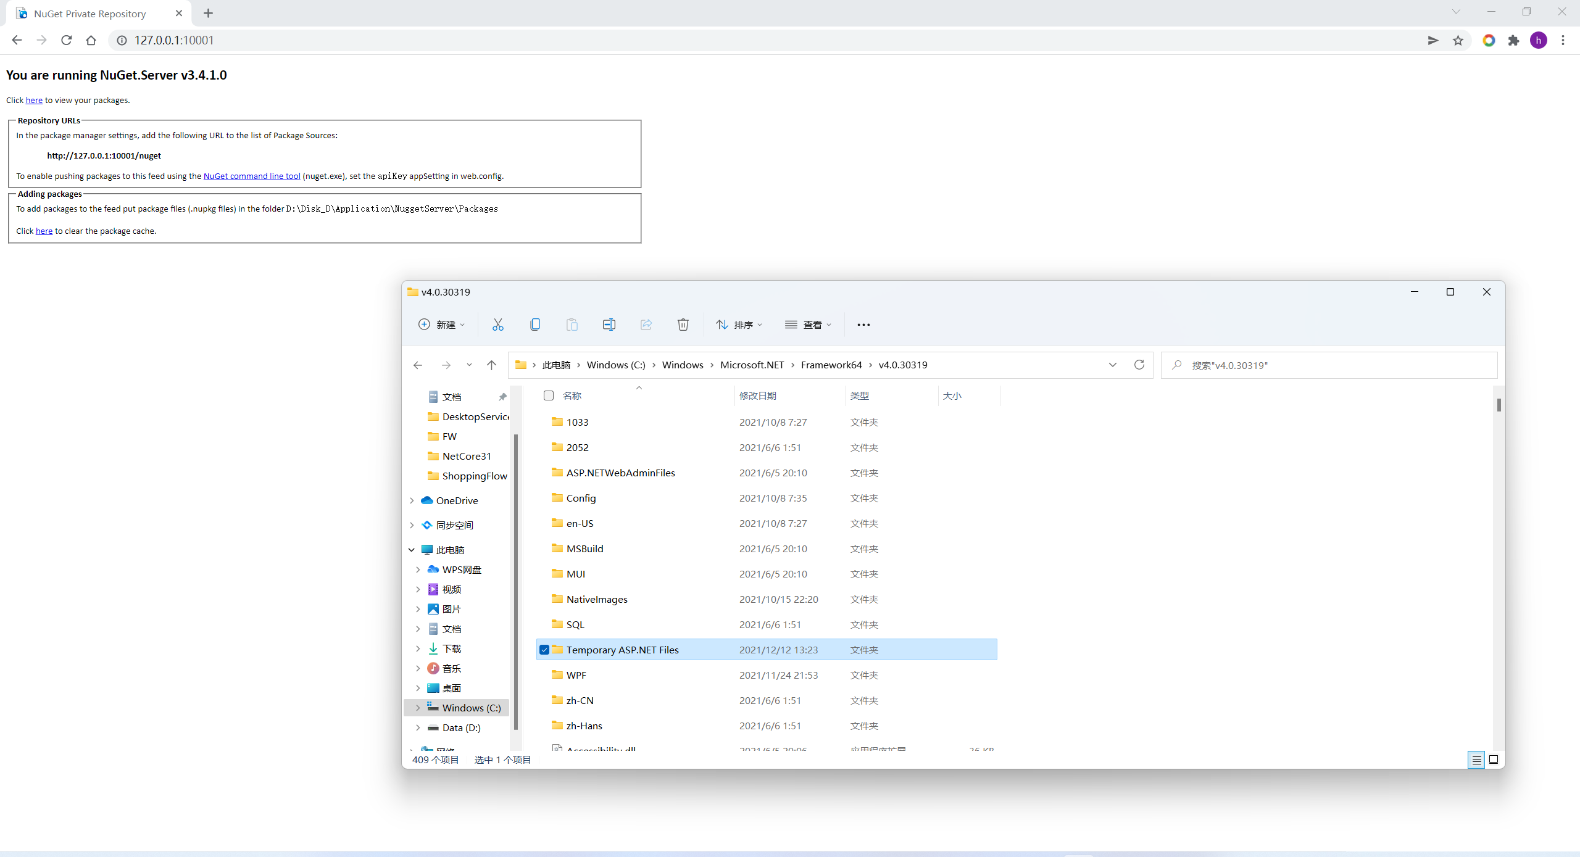Select the MSBuild folder row
Screen dimensions: 1580x857
coord(767,549)
